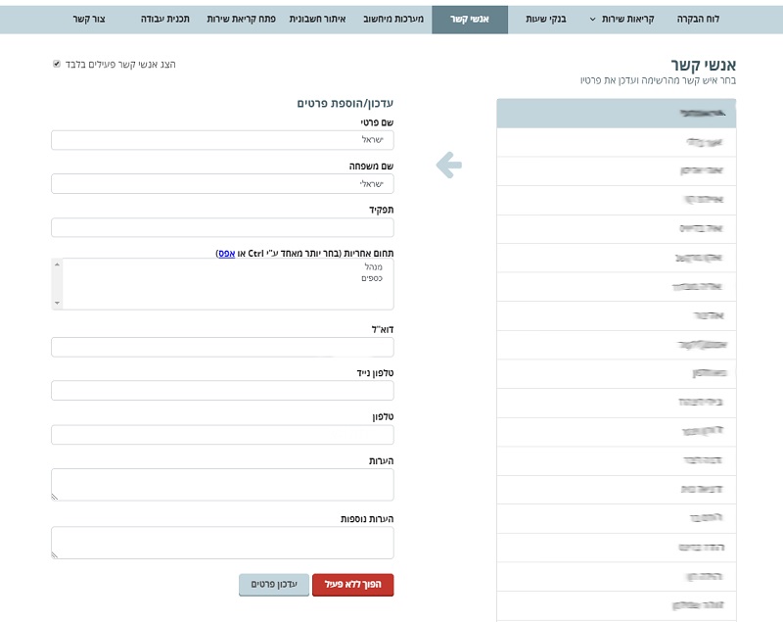Select the highlighted first contact in the list
Screen dimensions: 783x622
616,114
